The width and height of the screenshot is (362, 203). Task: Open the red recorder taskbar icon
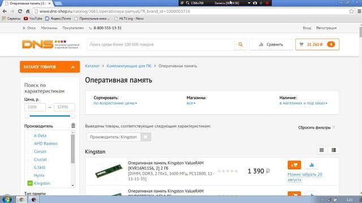[34, 200]
